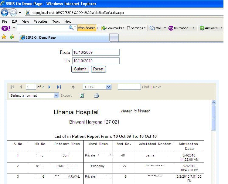Screen dimensions: 228x184
Task: Click the report scrollbar up arrow
Action: [214, 102]
